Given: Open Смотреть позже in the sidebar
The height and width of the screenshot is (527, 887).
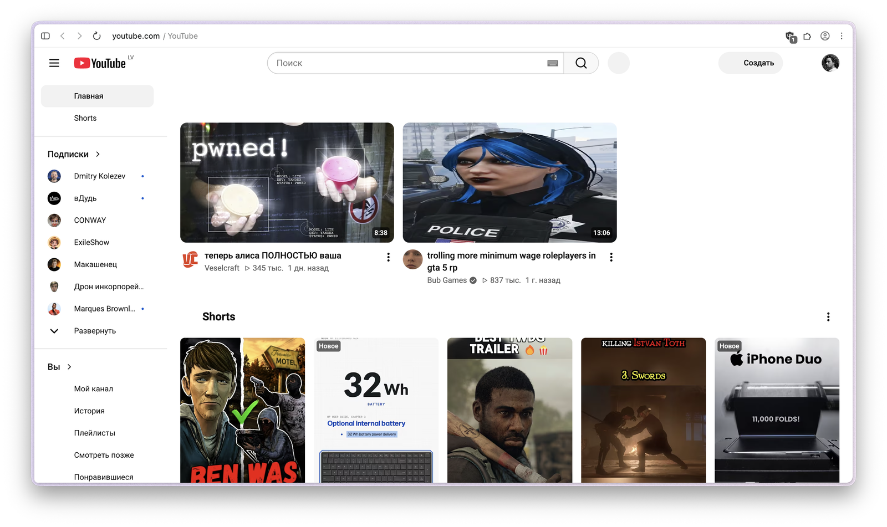Looking at the screenshot, I should click(97, 455).
